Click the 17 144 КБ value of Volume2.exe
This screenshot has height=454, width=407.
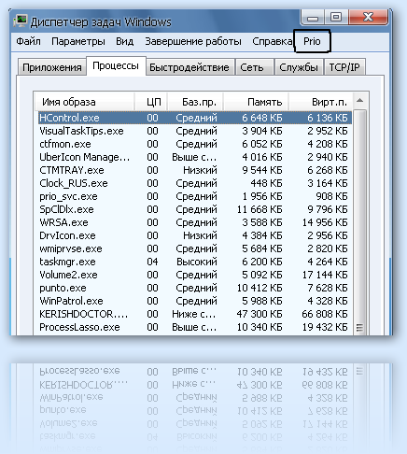(x=325, y=275)
